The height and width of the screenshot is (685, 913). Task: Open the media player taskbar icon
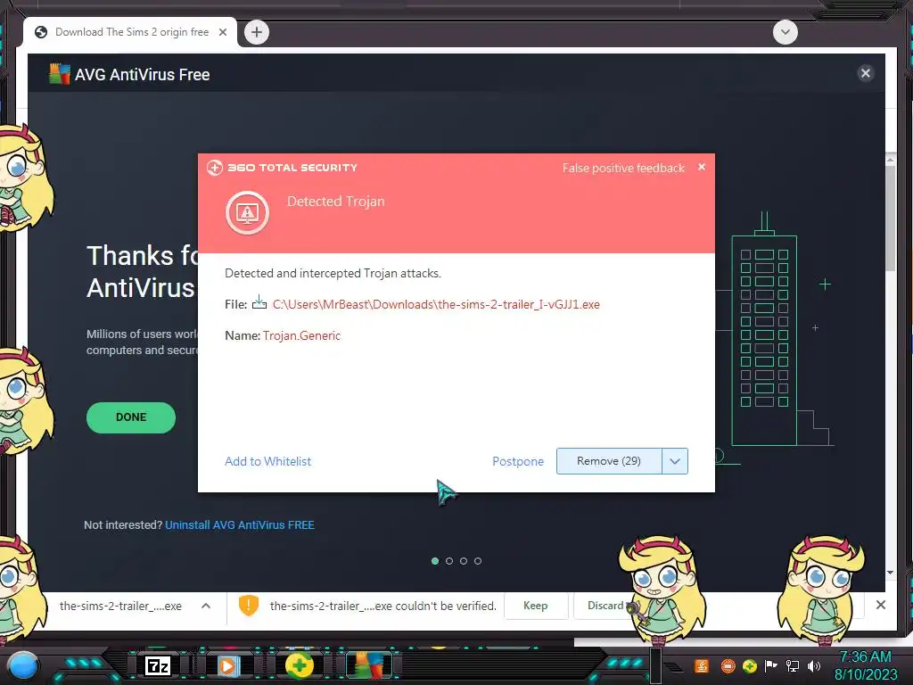tap(227, 665)
